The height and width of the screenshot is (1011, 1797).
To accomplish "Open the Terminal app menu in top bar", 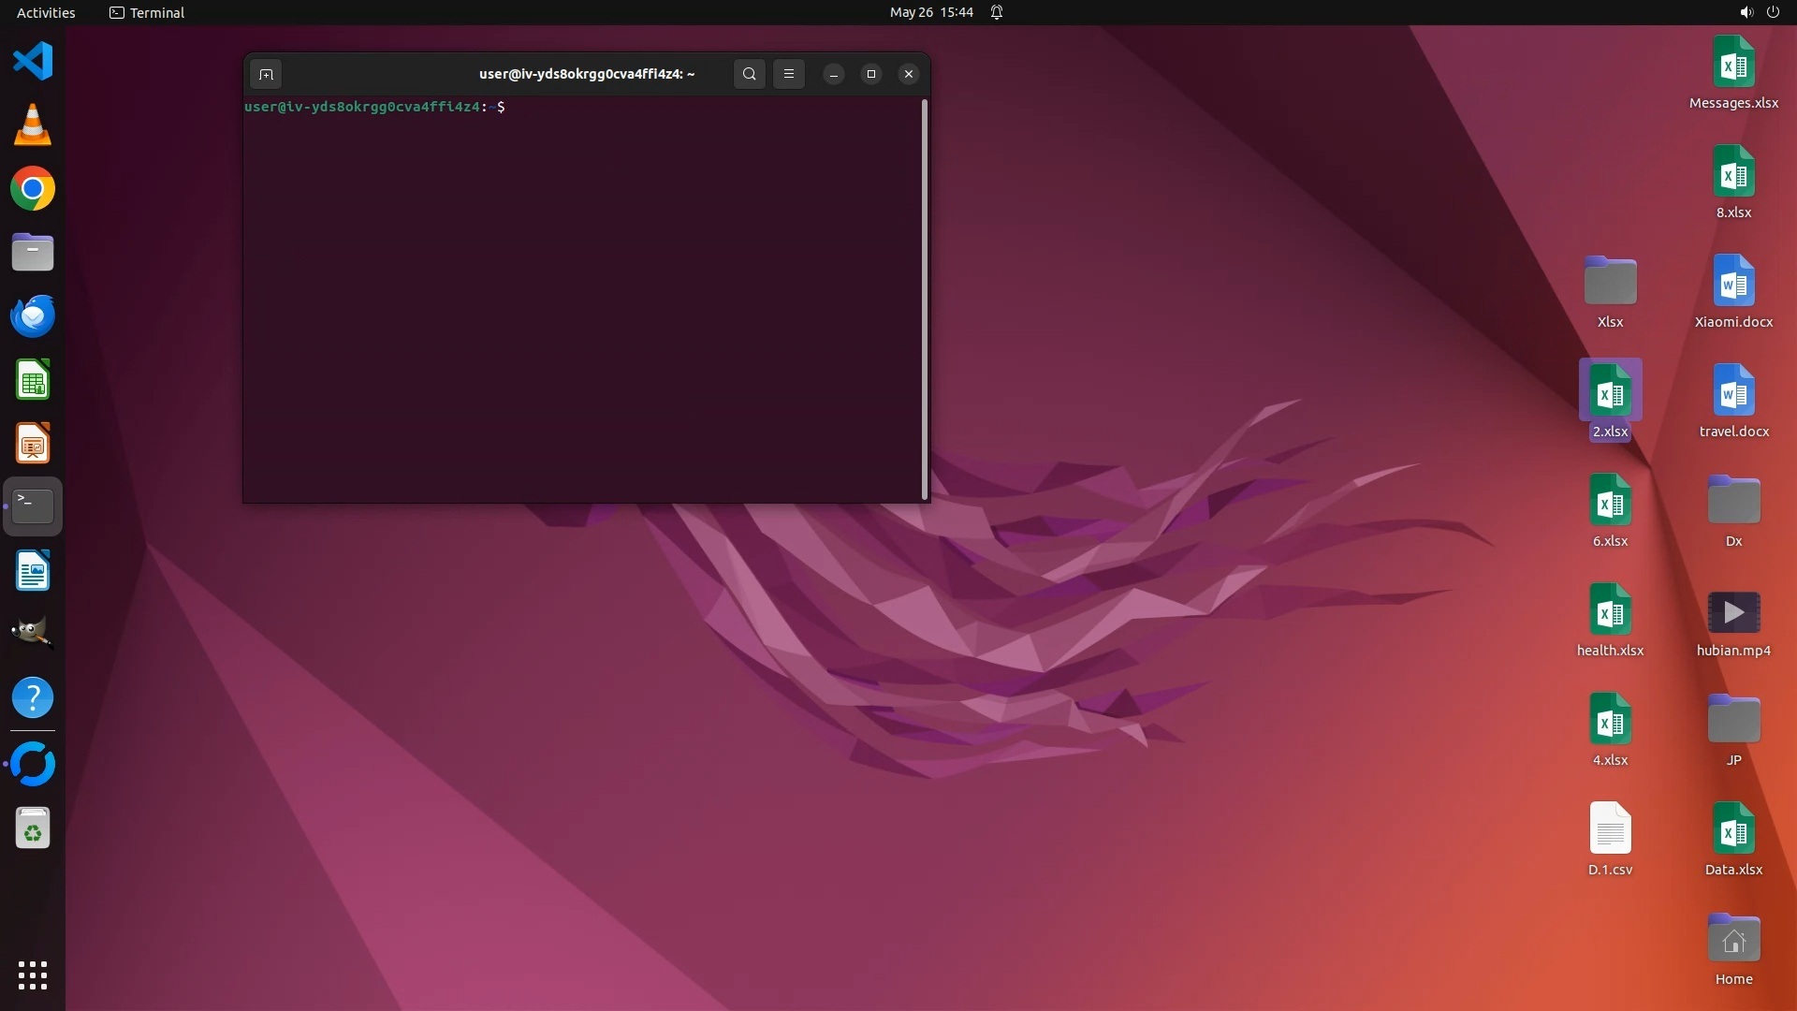I will click(147, 12).
